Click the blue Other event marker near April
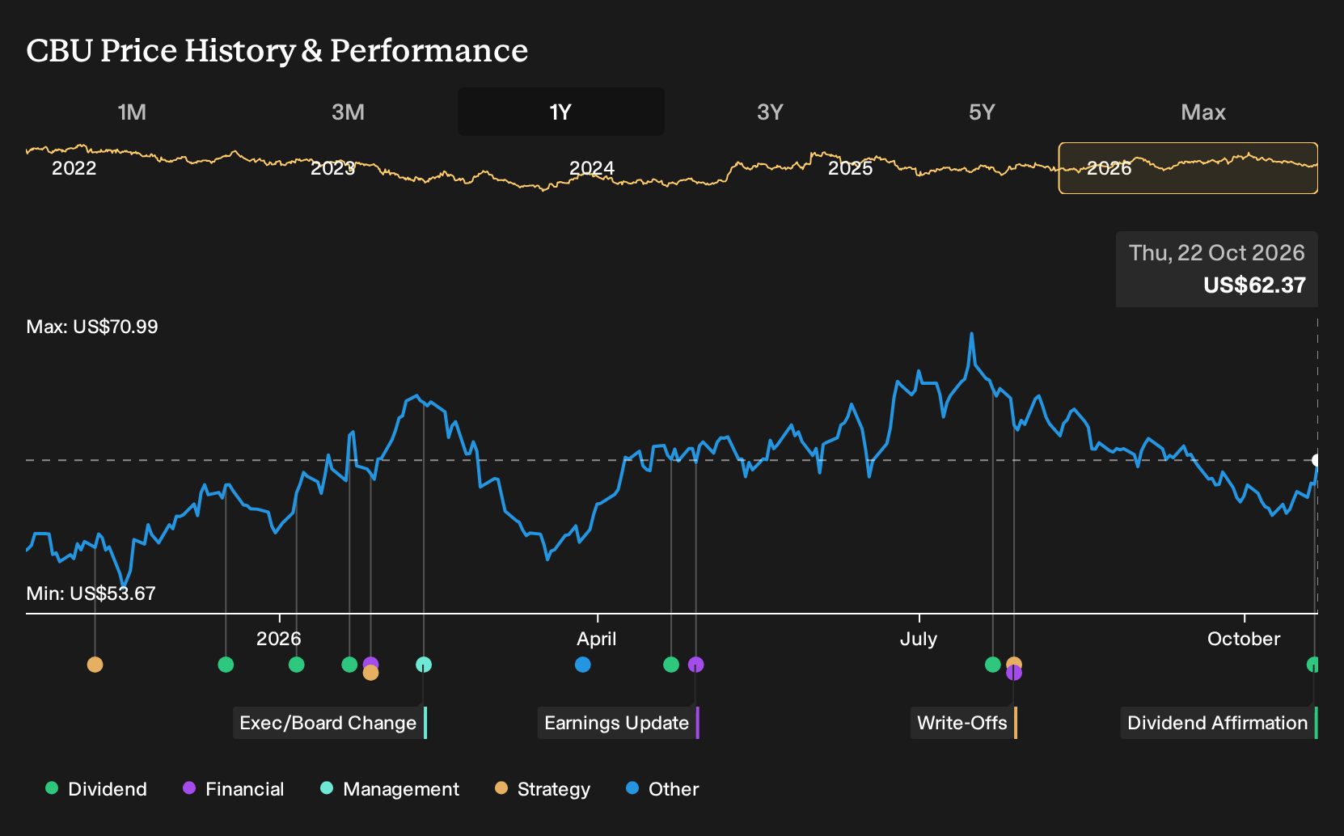This screenshot has height=836, width=1344. pos(582,665)
